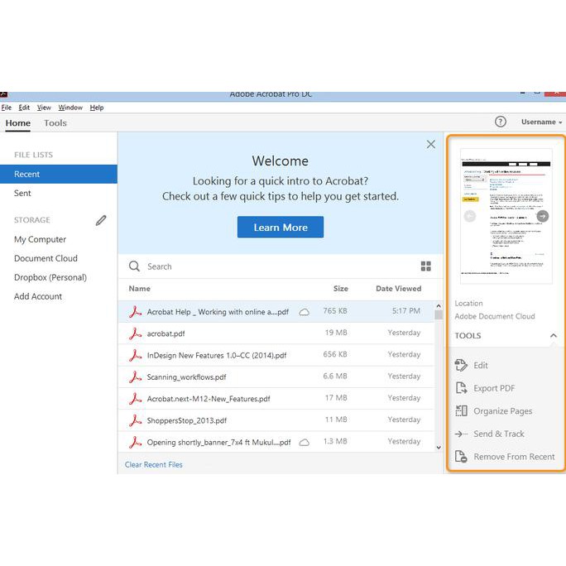The width and height of the screenshot is (566, 566).
Task: Switch to grid thumbnail view
Action: point(426,266)
